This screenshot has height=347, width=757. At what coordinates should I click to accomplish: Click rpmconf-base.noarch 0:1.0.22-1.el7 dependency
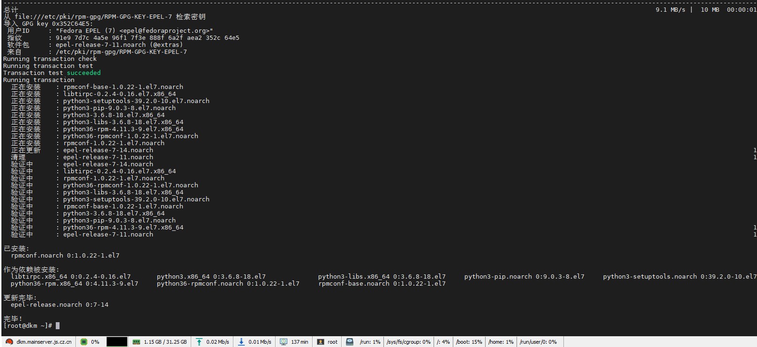click(x=382, y=283)
